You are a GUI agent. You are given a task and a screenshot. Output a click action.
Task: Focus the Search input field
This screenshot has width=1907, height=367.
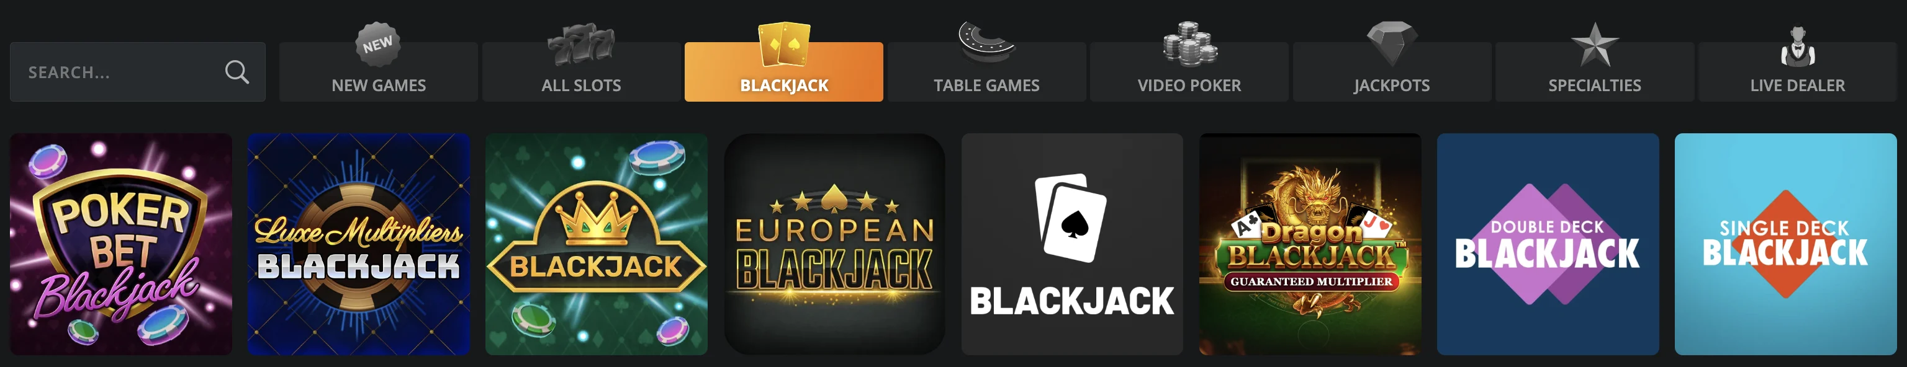tap(138, 72)
